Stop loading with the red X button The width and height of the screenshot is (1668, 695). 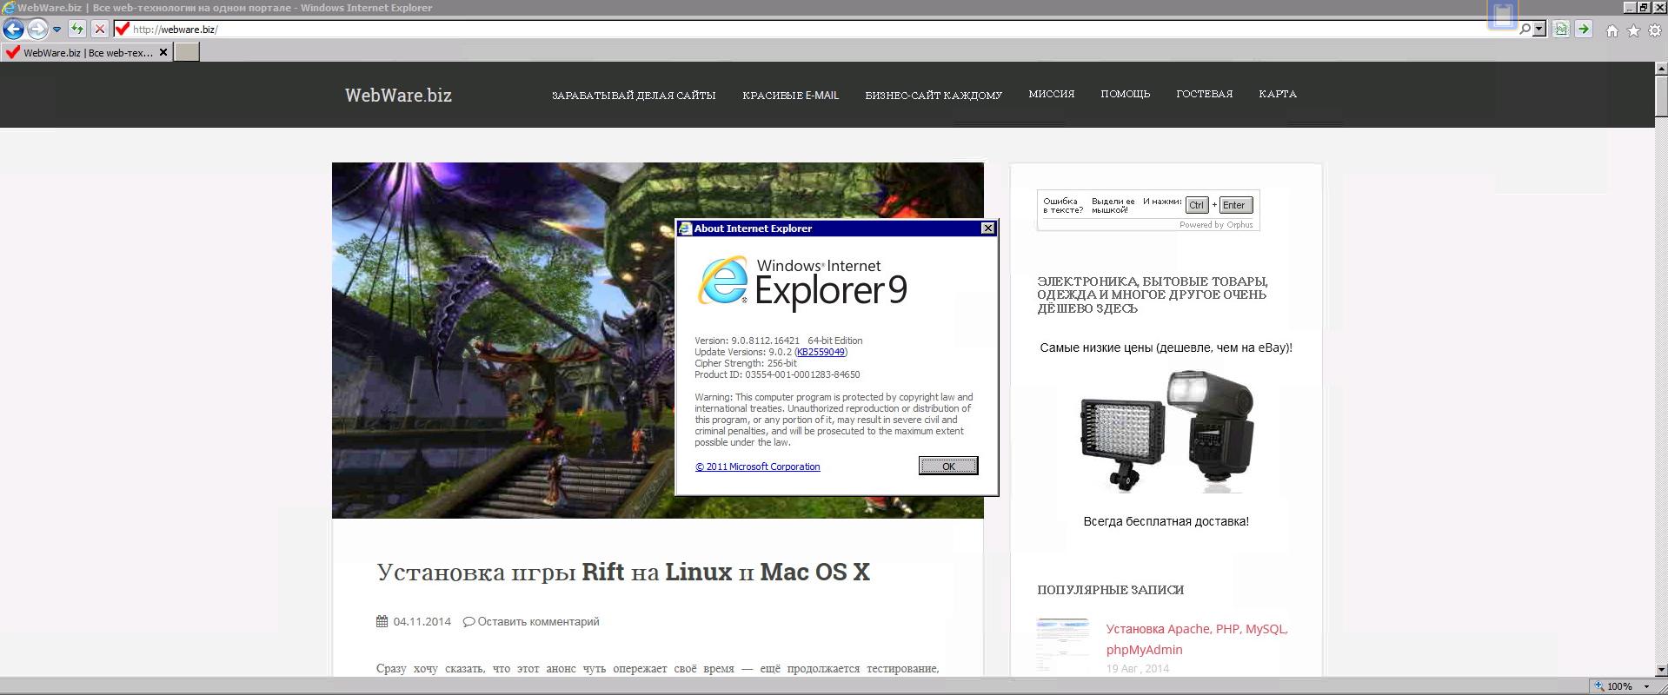(x=100, y=29)
